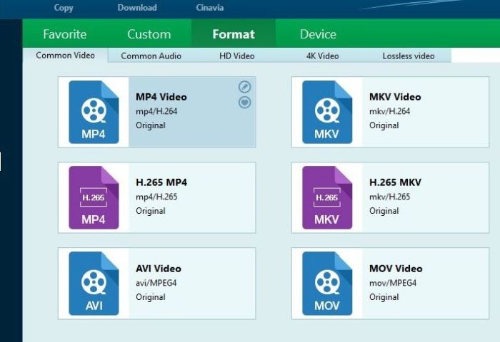Image resolution: width=500 pixels, height=342 pixels.
Task: Click the AVI Video file icon
Action: [x=94, y=283]
